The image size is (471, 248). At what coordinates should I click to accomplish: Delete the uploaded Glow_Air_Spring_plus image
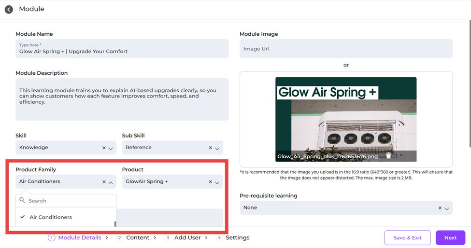point(388,156)
